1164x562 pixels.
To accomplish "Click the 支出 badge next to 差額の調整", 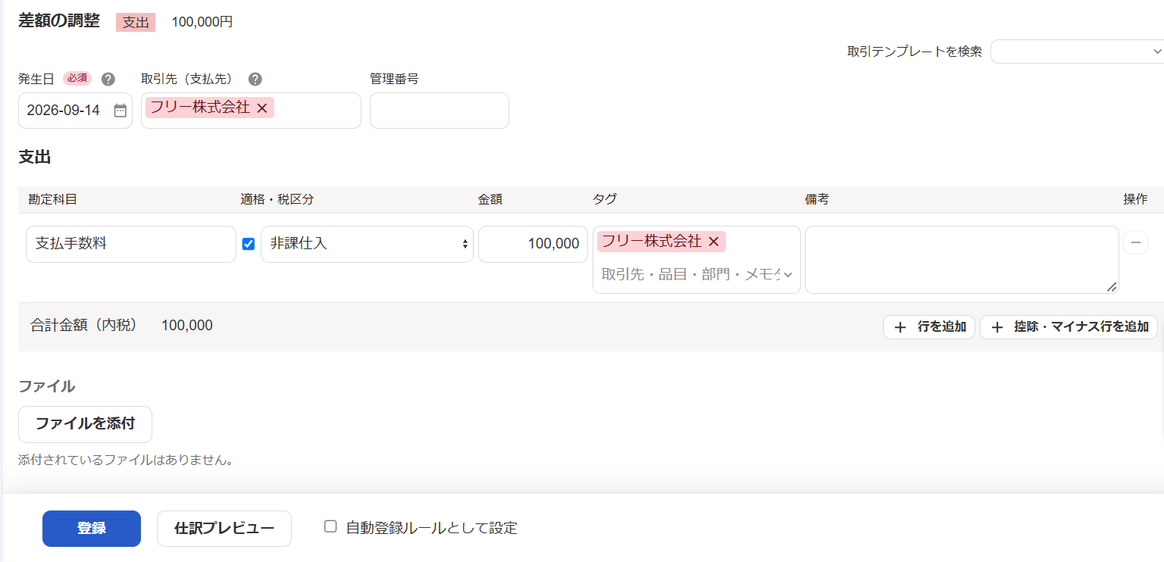I will 136,22.
